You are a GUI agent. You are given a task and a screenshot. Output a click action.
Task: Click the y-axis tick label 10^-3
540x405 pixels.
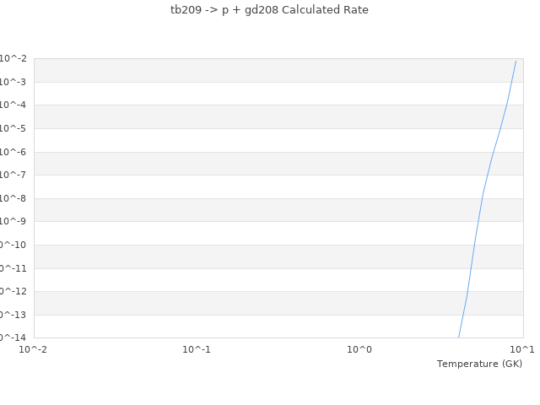13,82
